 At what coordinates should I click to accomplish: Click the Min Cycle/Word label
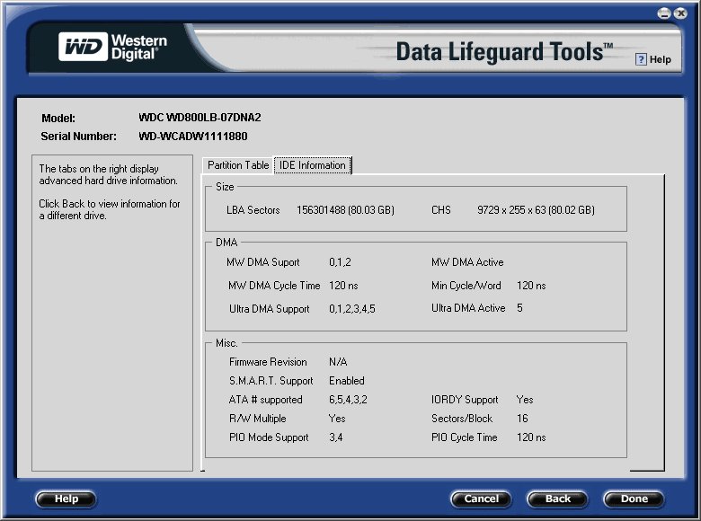(466, 286)
